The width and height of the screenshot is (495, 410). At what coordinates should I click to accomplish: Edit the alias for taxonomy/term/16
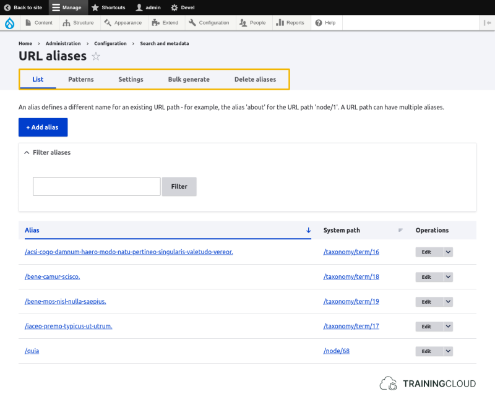coord(429,252)
